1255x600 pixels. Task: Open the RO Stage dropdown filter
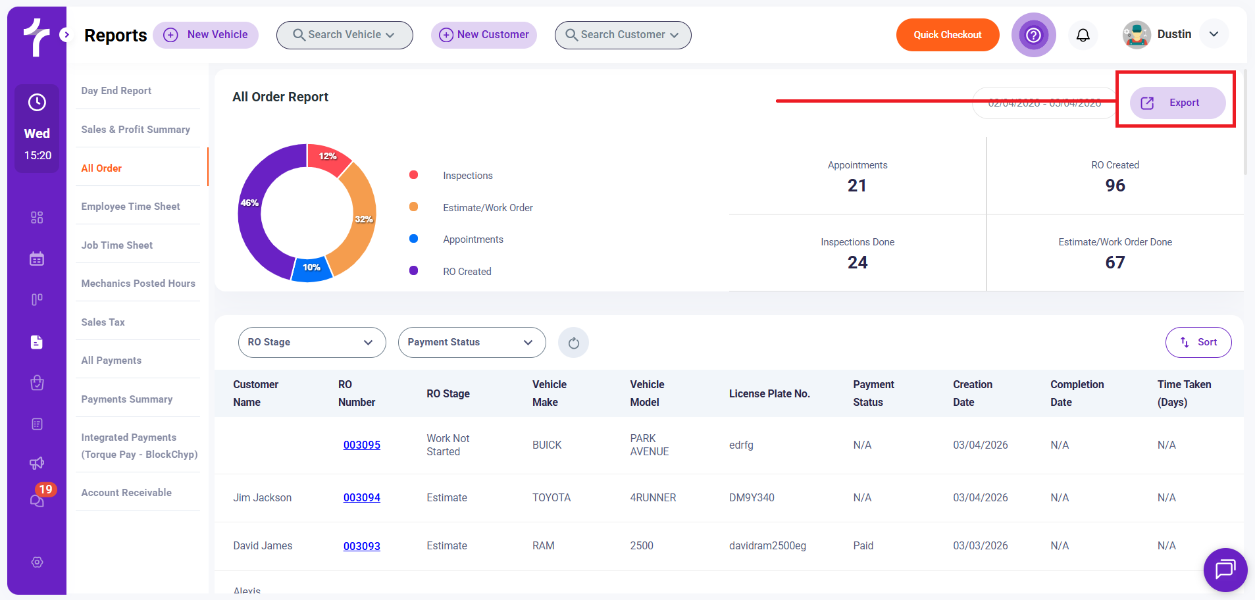pos(311,343)
